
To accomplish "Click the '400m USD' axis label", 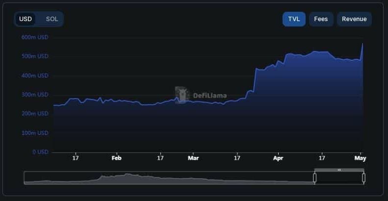I will tap(35, 75).
